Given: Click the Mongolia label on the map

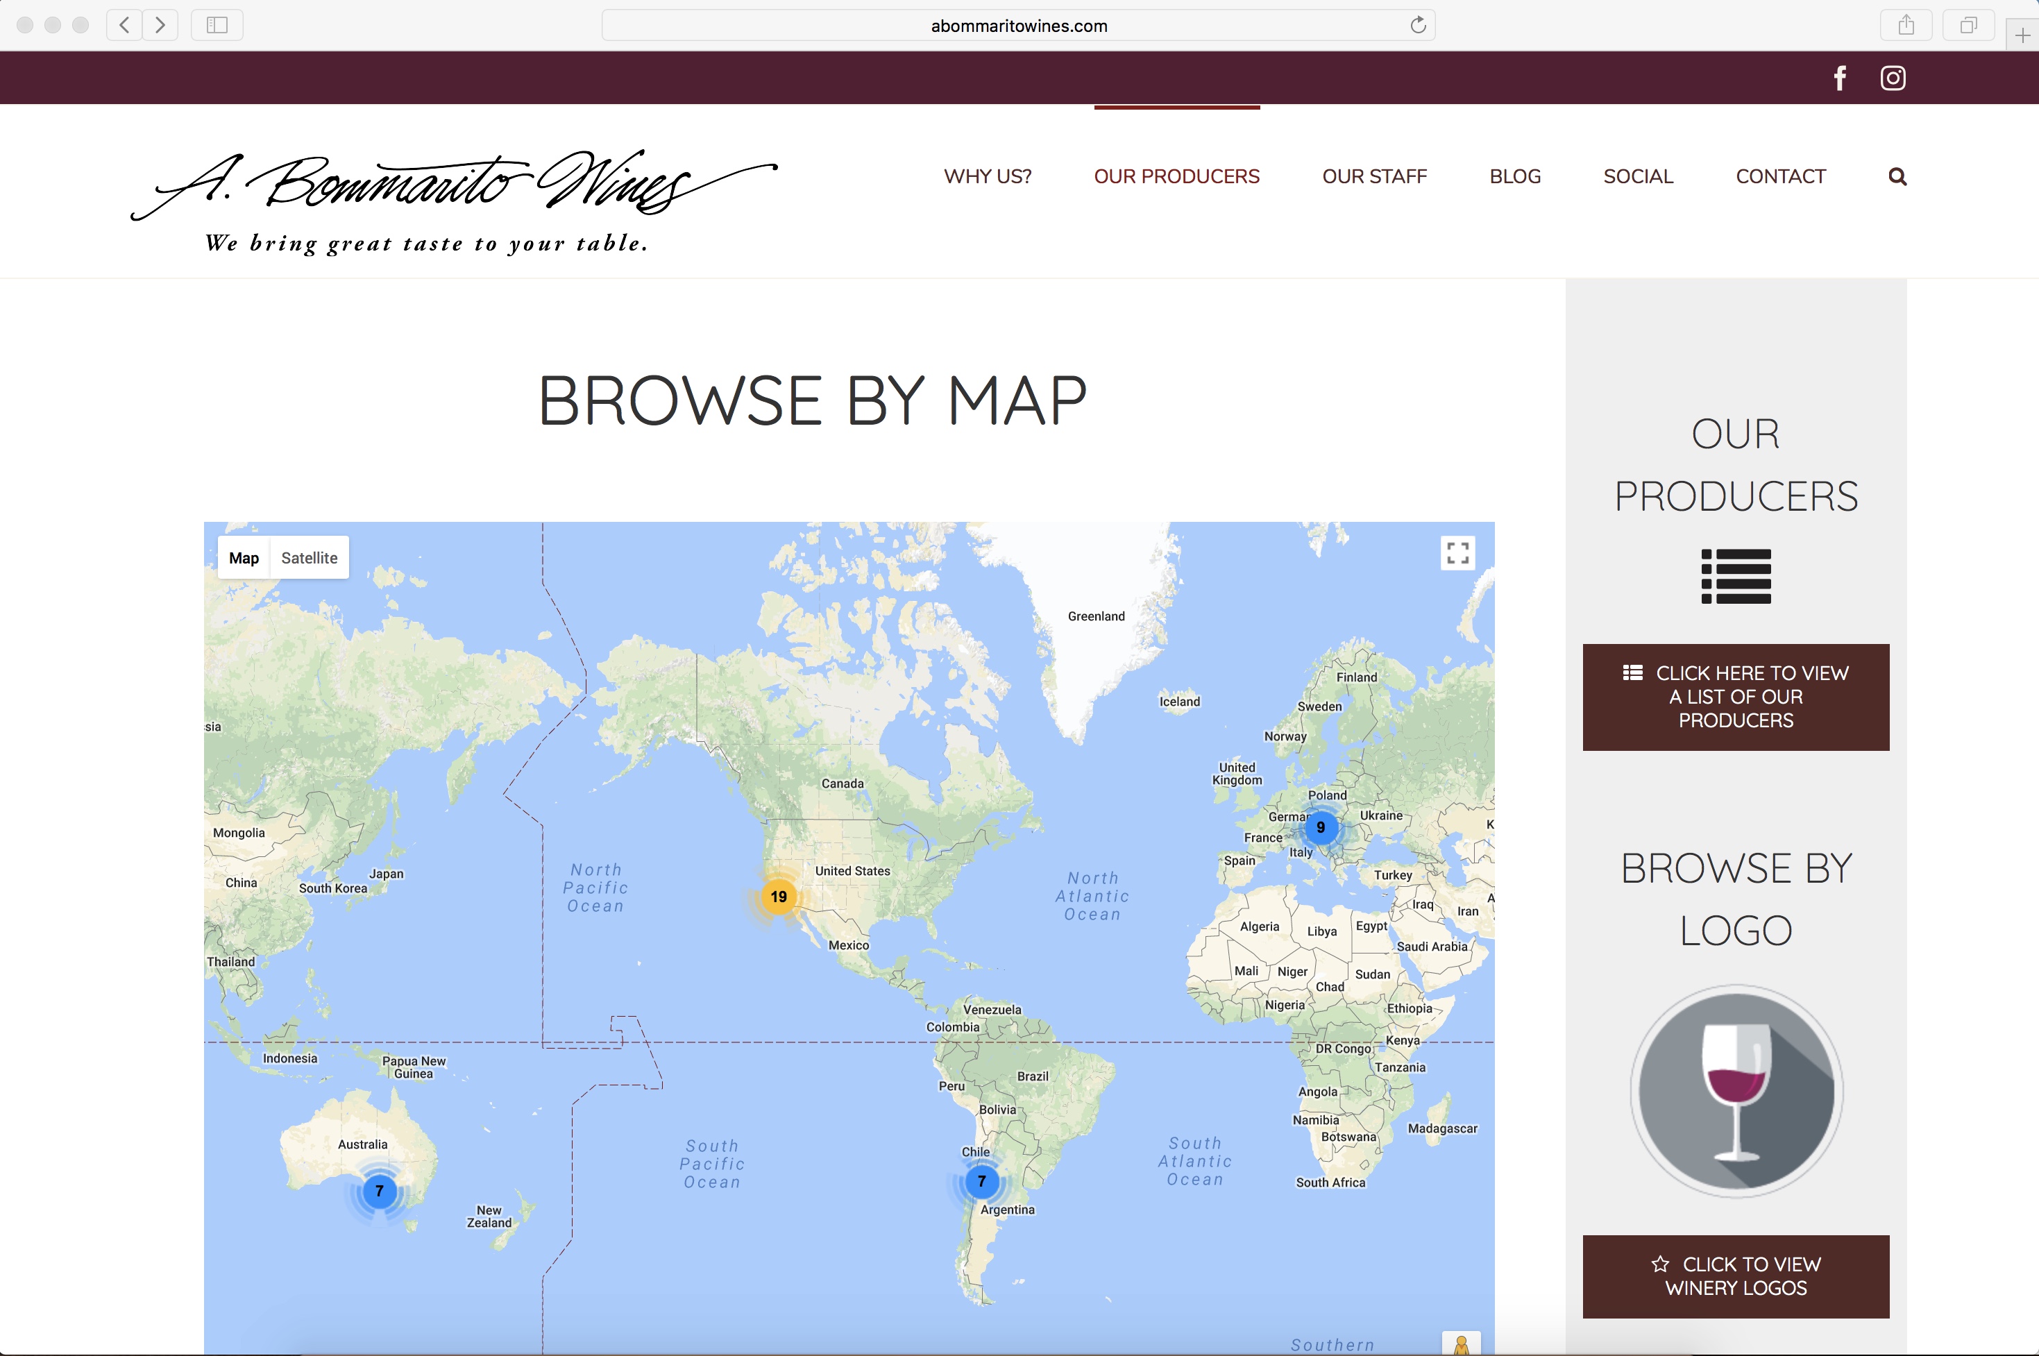Looking at the screenshot, I should coord(239,833).
